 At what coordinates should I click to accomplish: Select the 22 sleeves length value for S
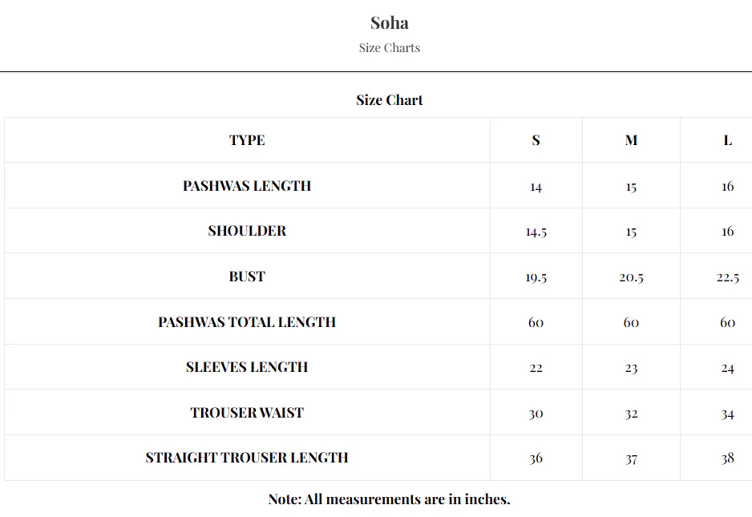[x=536, y=368]
